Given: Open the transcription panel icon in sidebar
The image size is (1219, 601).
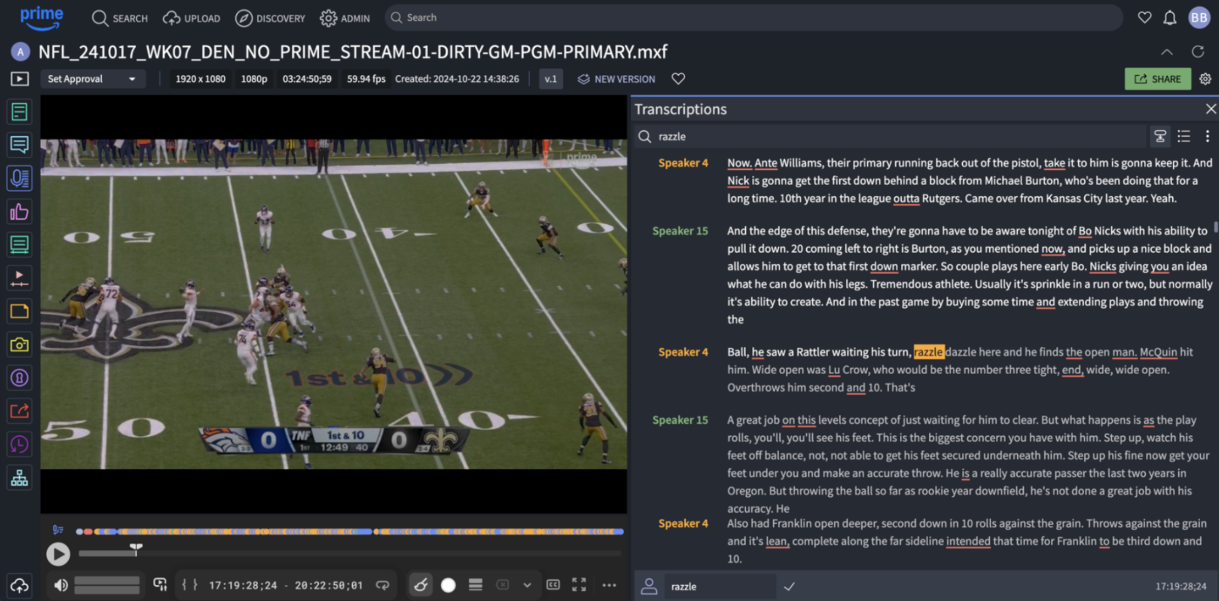Looking at the screenshot, I should (19, 178).
